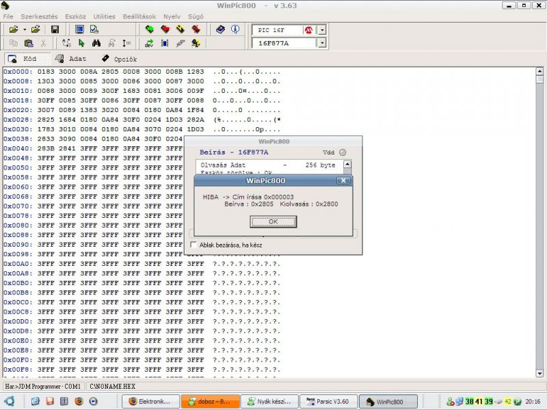The height and width of the screenshot is (410, 547).
Task: Switch to Parsic V3.60 taskbar window
Action: tap(330, 401)
